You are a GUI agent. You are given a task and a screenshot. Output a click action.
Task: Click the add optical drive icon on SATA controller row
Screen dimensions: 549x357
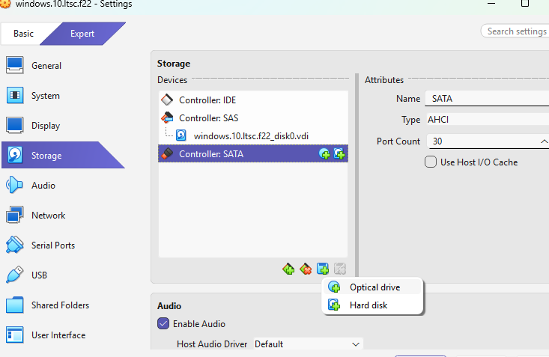click(324, 154)
